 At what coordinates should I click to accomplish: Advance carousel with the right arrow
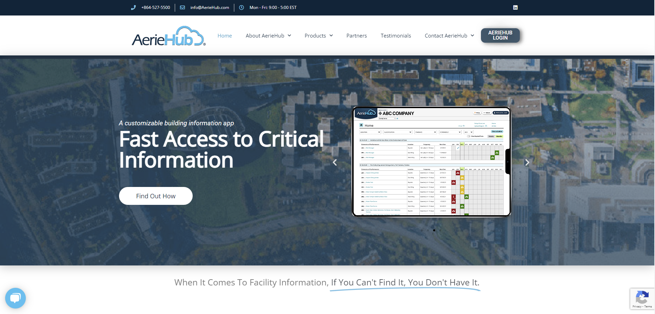(x=527, y=163)
